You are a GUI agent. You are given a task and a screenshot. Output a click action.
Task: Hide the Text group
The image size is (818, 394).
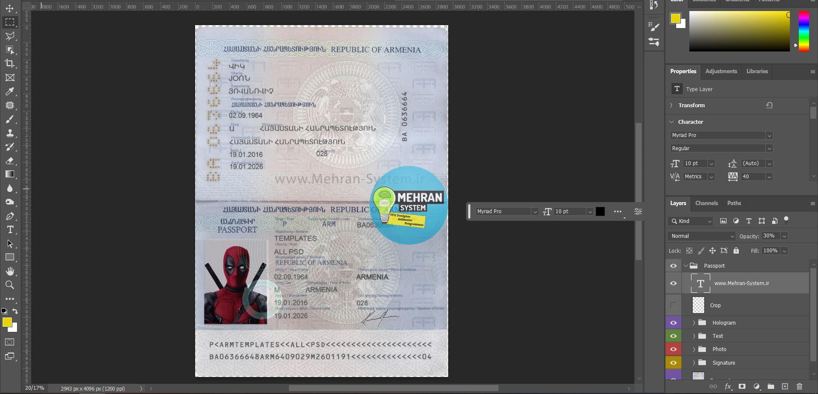[674, 336]
